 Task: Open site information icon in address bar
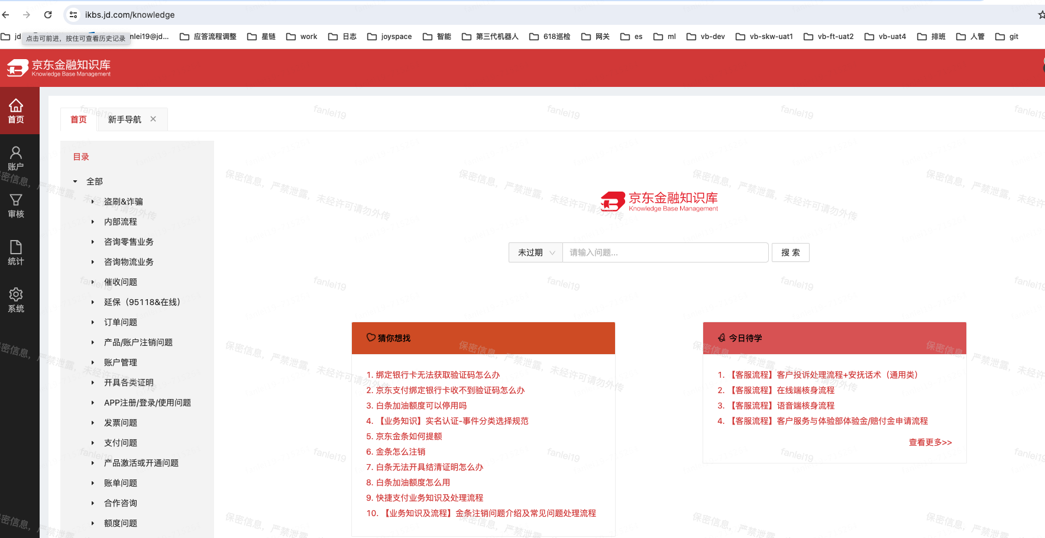[x=73, y=15]
